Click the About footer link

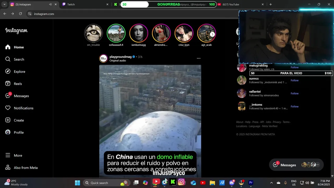[240, 122]
